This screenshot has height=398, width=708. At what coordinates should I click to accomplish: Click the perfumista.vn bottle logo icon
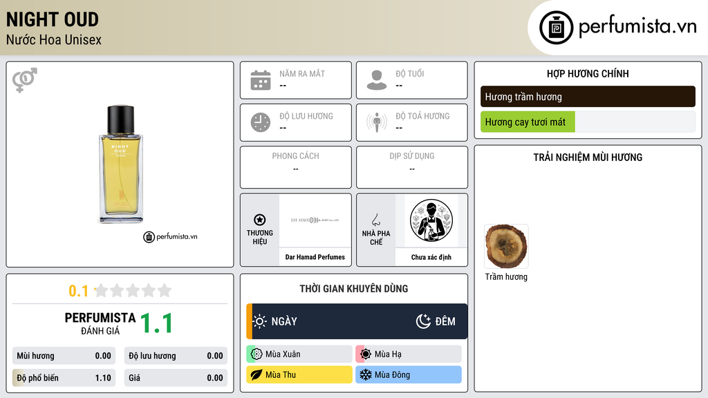click(x=556, y=28)
